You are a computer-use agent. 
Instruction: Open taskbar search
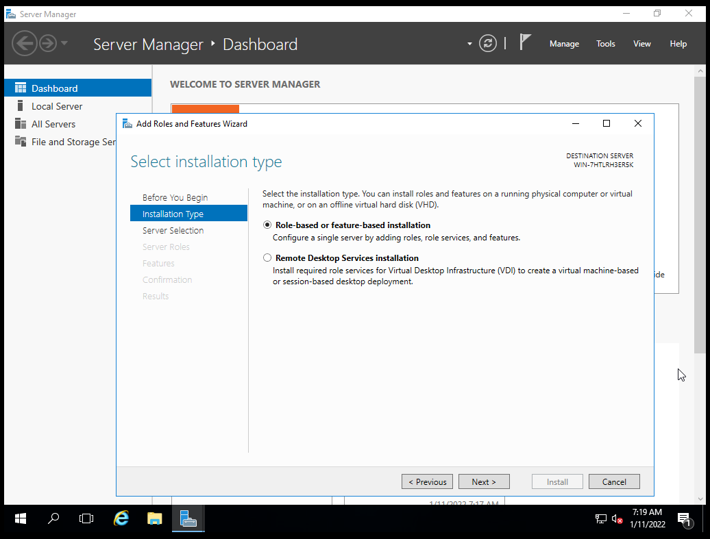point(53,518)
